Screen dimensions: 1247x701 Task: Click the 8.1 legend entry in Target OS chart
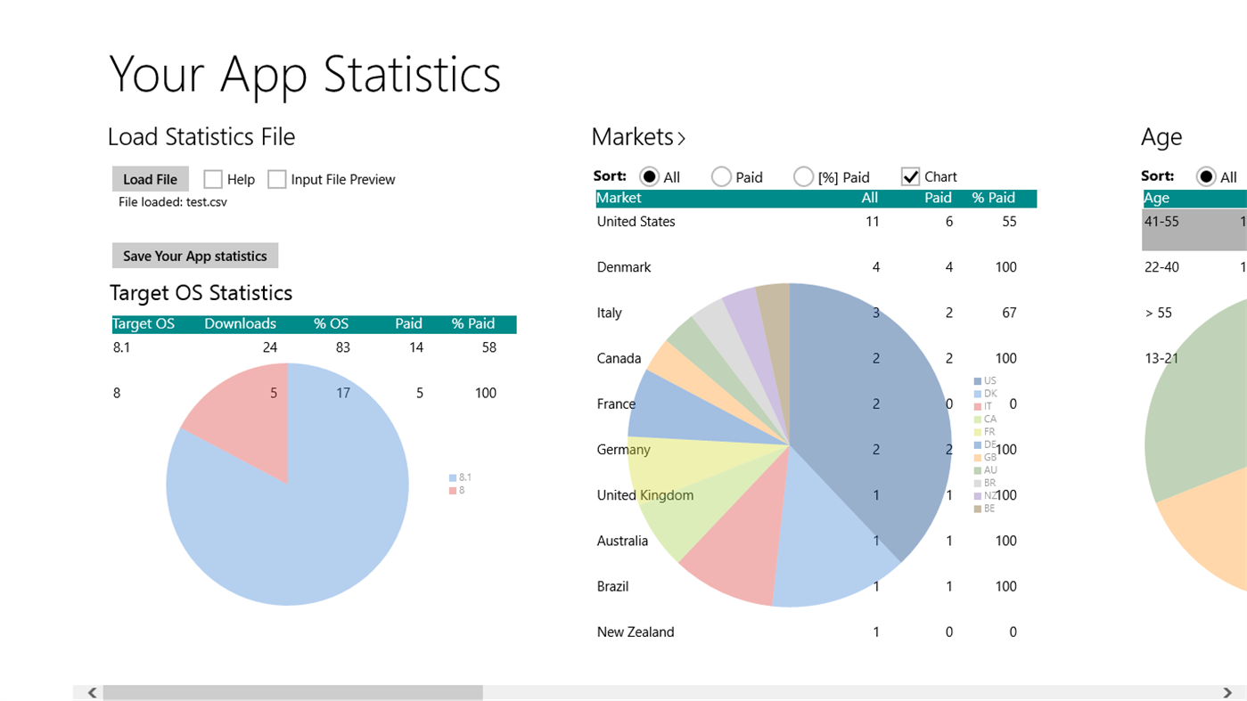(461, 477)
